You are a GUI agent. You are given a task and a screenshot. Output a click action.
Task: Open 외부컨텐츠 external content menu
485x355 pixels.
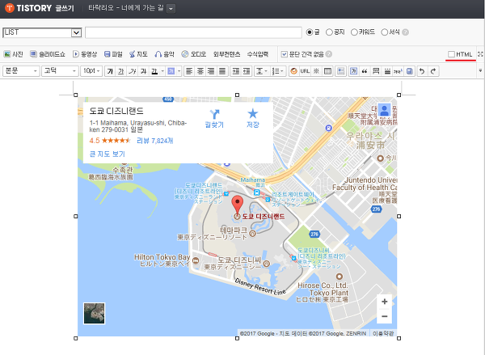tap(226, 54)
